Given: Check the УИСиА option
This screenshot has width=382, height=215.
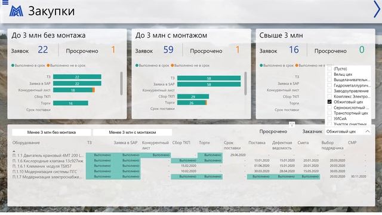Looking at the screenshot, I should click(329, 118).
